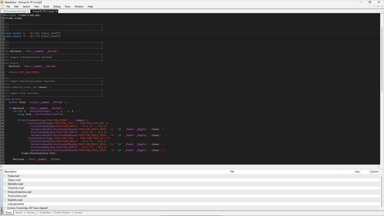Switch to the Search toolbox tab

coord(19,212)
